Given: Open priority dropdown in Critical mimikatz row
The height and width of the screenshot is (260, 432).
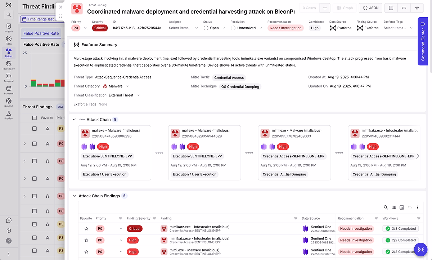Looking at the screenshot, I should click(x=121, y=229).
